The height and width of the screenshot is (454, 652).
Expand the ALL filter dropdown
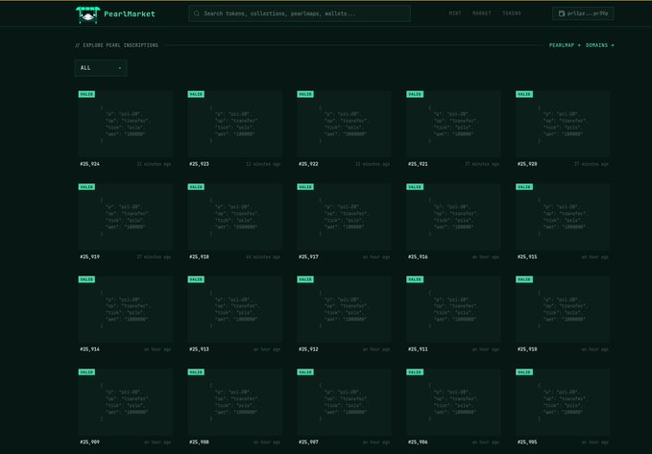pyautogui.click(x=101, y=68)
